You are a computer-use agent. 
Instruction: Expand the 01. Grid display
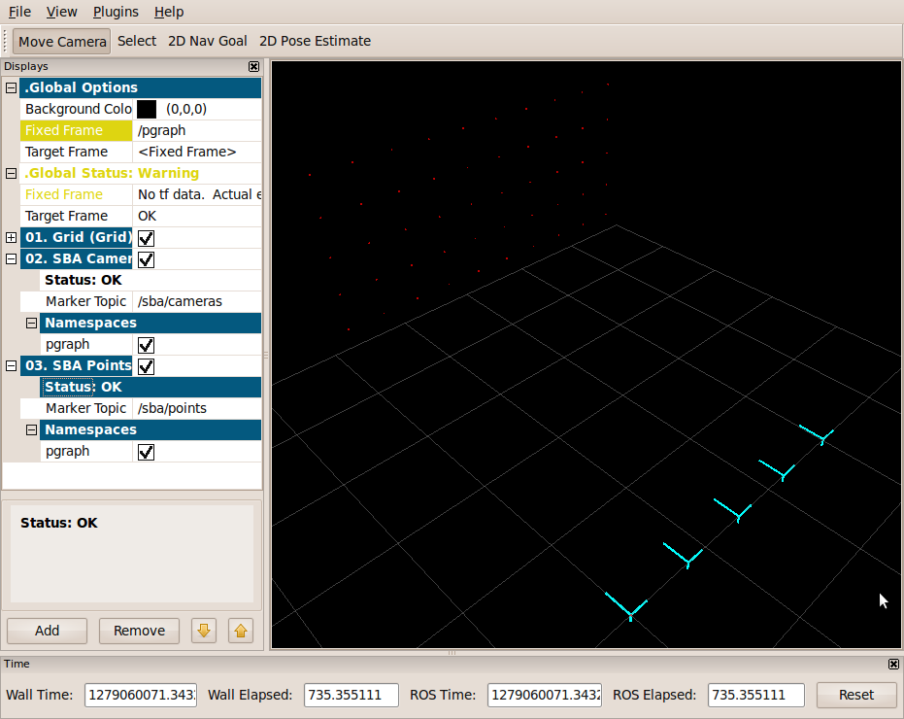pyautogui.click(x=11, y=237)
